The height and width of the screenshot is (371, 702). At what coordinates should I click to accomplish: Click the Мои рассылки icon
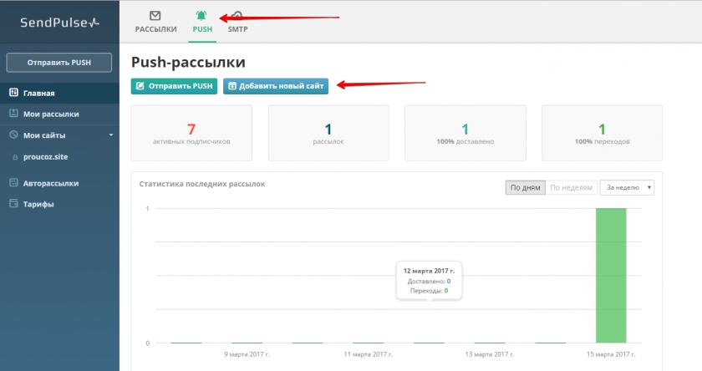14,114
